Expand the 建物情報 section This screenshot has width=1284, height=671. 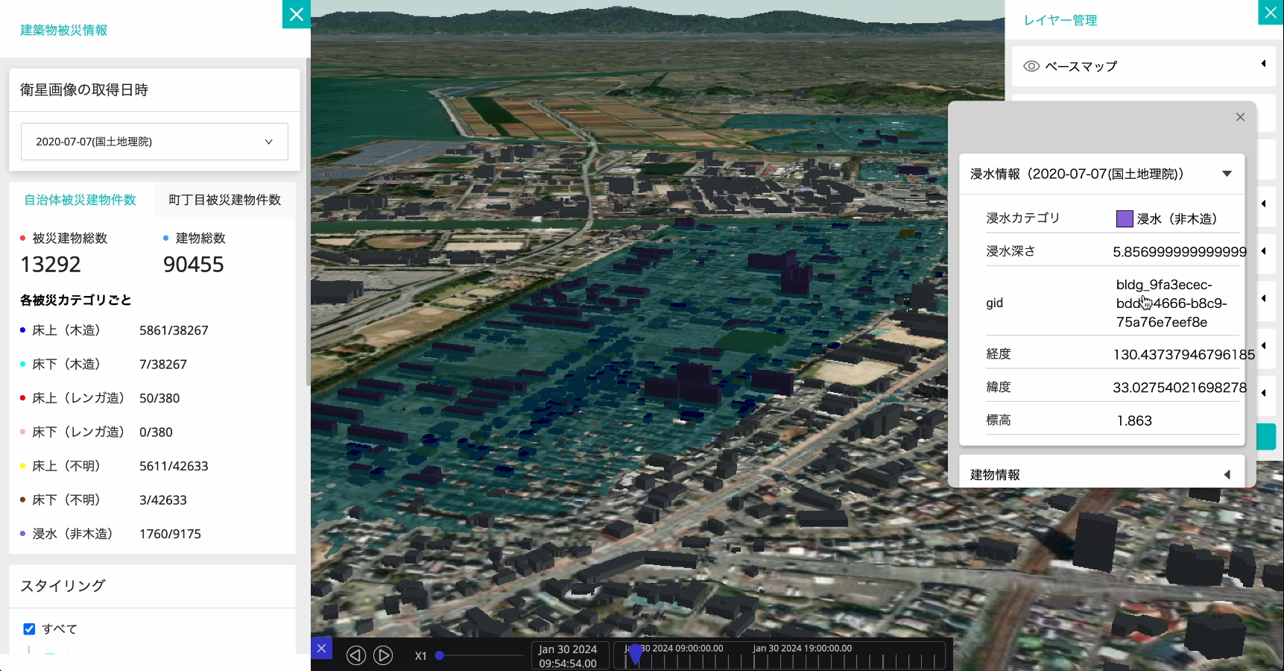1101,474
